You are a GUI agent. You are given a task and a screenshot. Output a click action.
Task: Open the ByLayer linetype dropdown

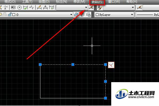pos(147,15)
